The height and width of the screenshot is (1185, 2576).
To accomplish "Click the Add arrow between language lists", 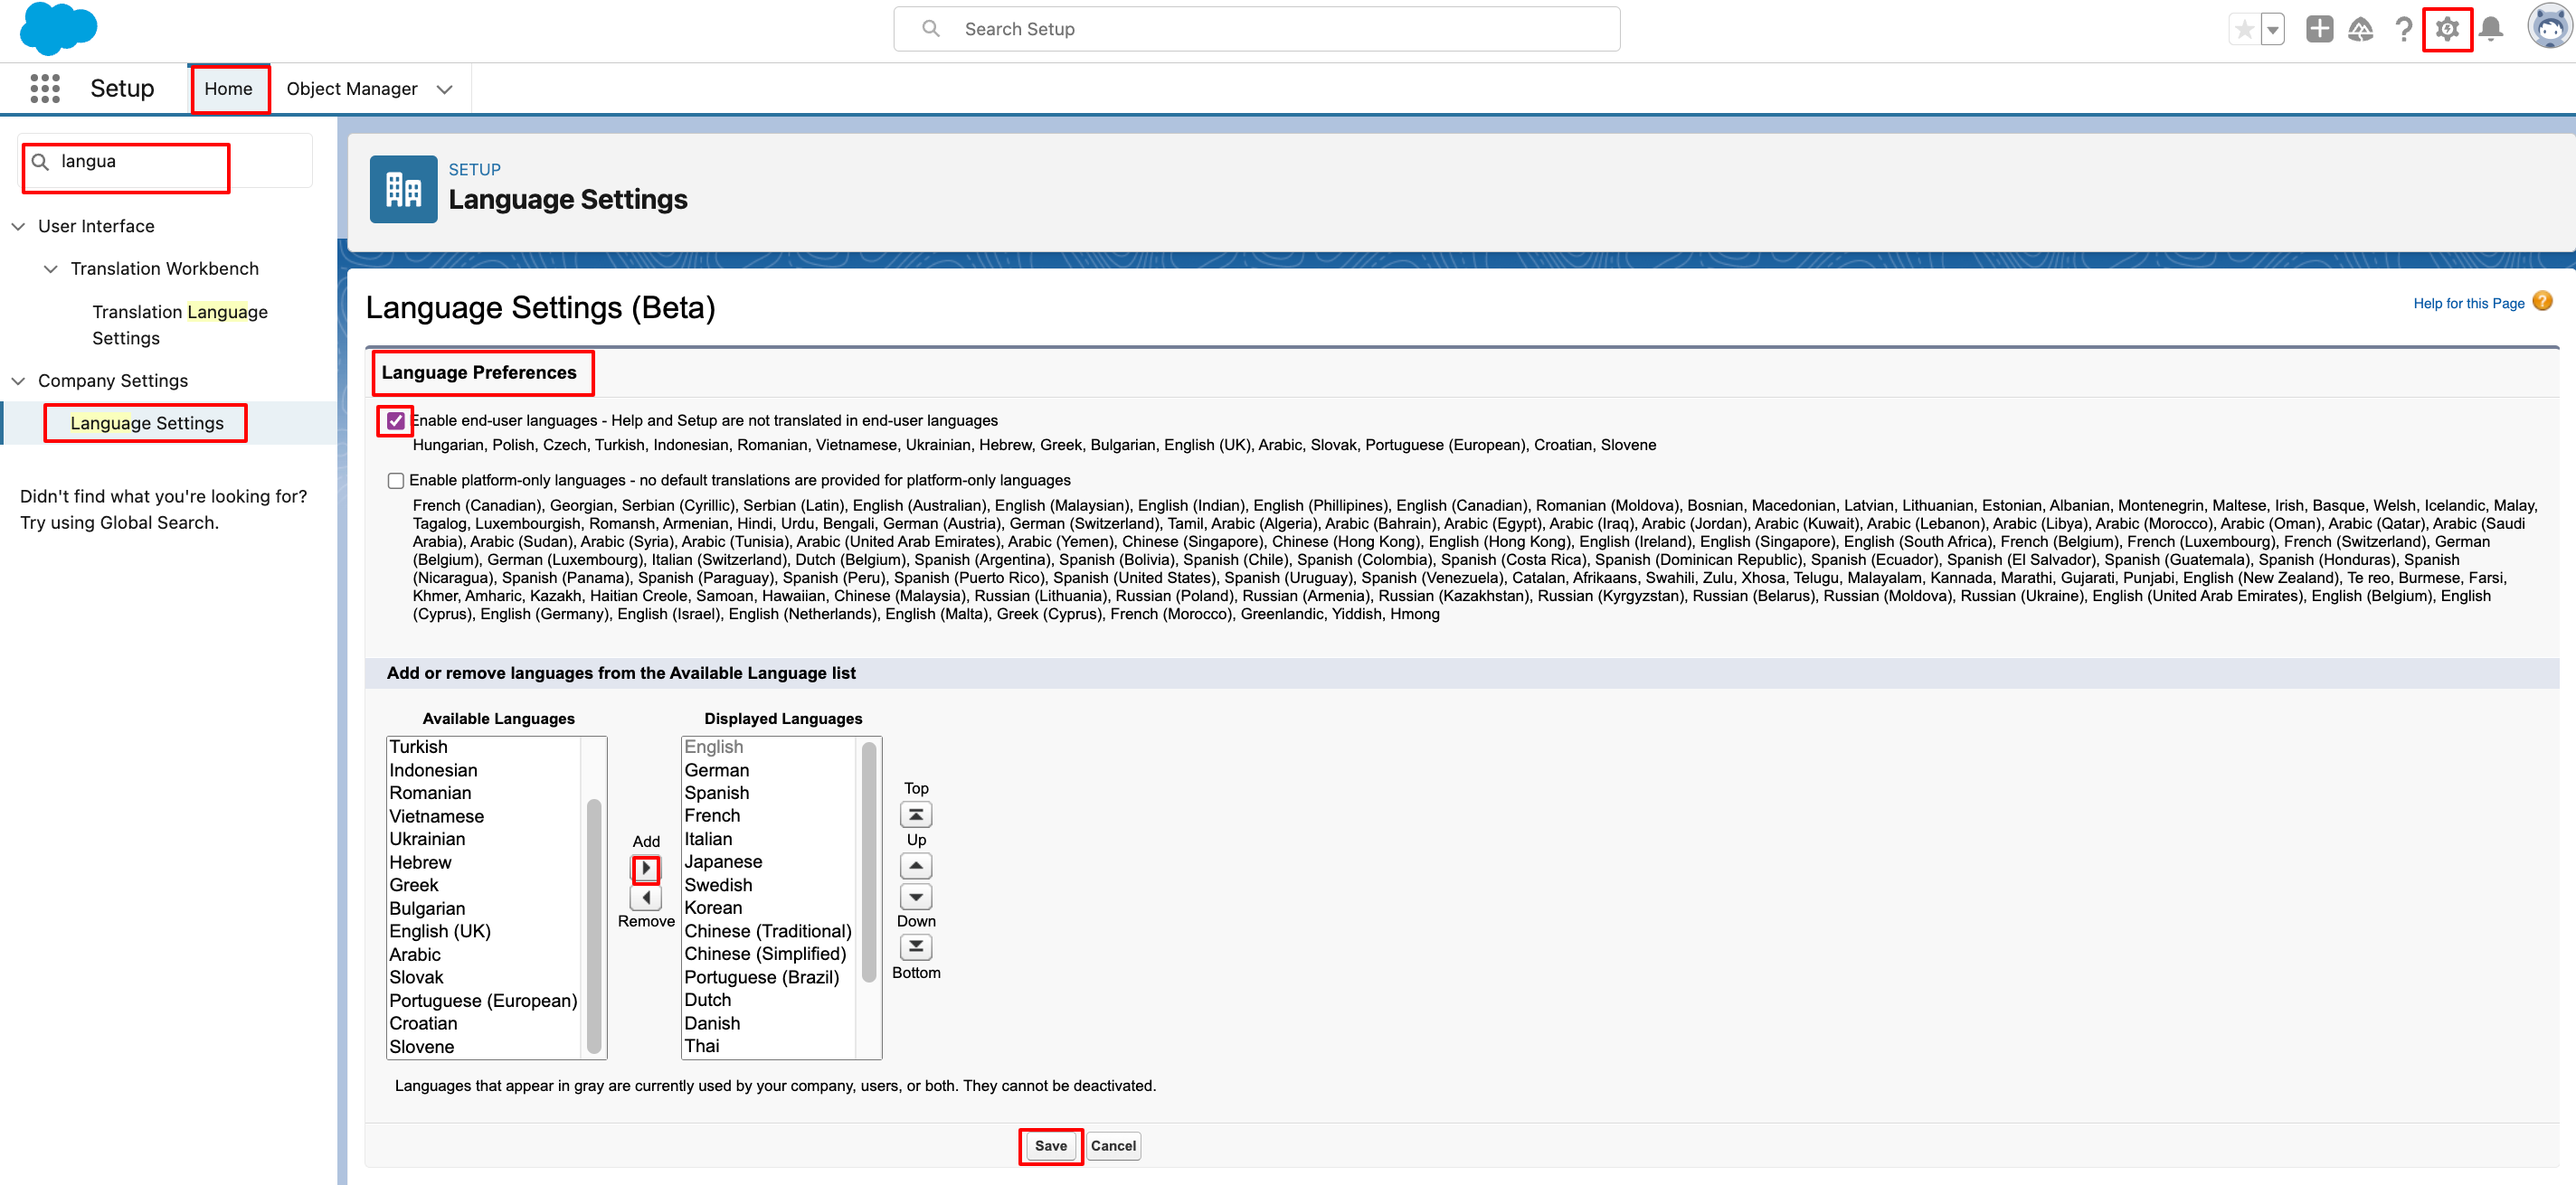I will click(x=646, y=869).
